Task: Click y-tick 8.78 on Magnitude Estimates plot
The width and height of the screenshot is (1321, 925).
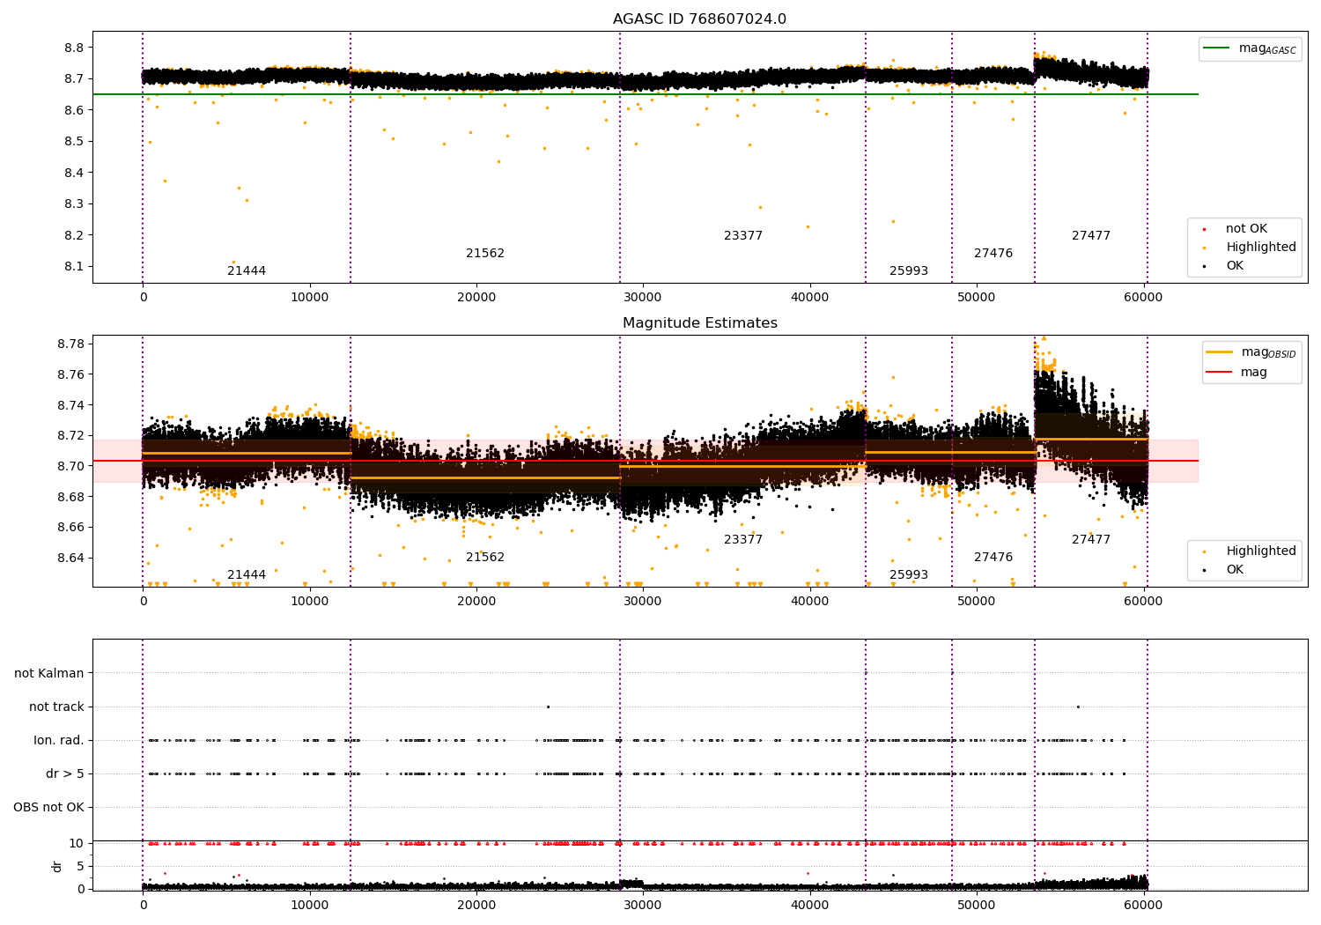Action: tap(70, 344)
